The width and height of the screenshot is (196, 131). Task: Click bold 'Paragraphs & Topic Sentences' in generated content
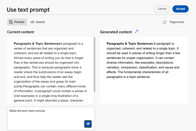coord(130,44)
